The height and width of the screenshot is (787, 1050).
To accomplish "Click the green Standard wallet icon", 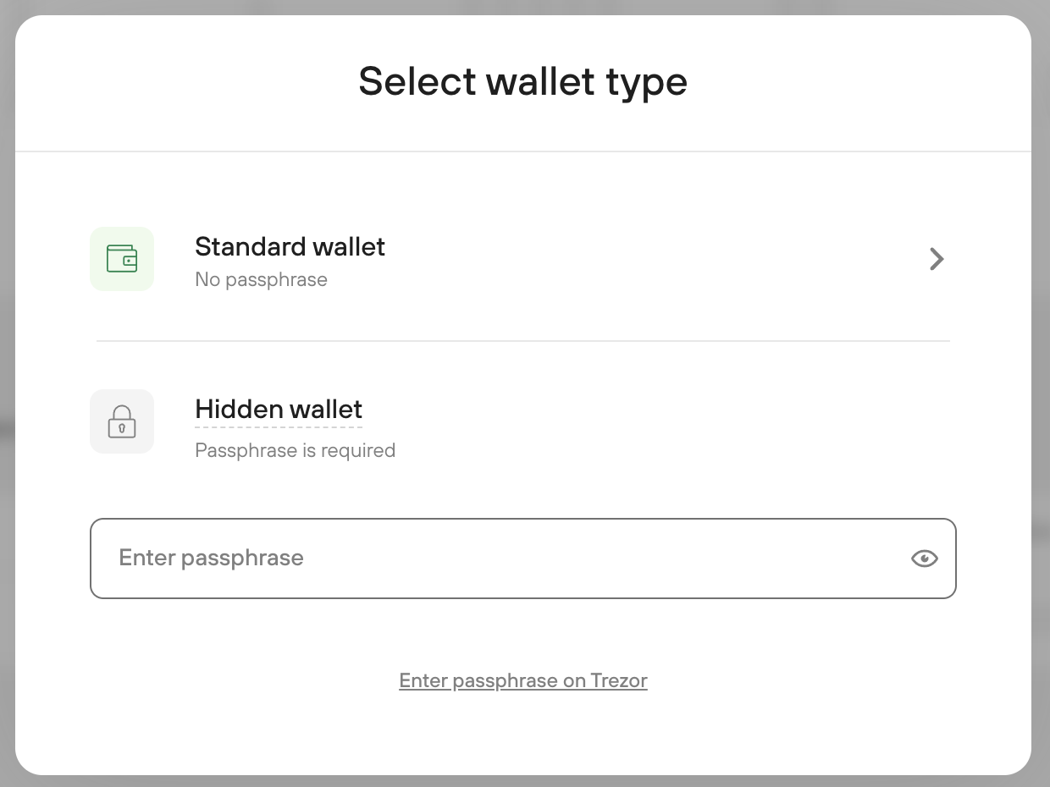I will [122, 259].
